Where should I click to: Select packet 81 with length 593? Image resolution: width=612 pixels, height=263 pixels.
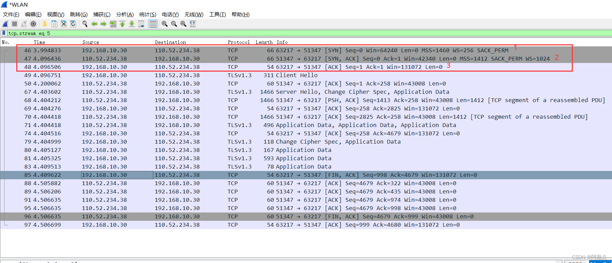[306, 158]
